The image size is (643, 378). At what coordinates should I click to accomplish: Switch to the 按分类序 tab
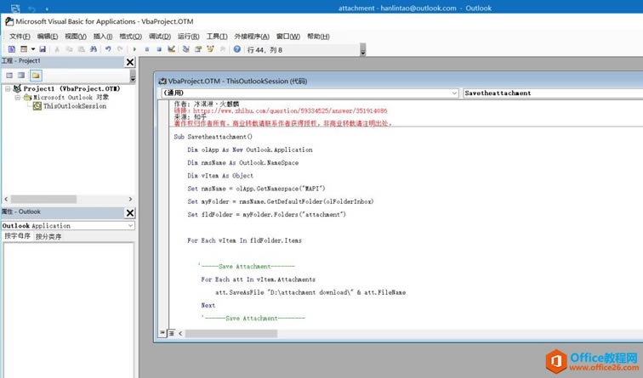click(x=48, y=236)
